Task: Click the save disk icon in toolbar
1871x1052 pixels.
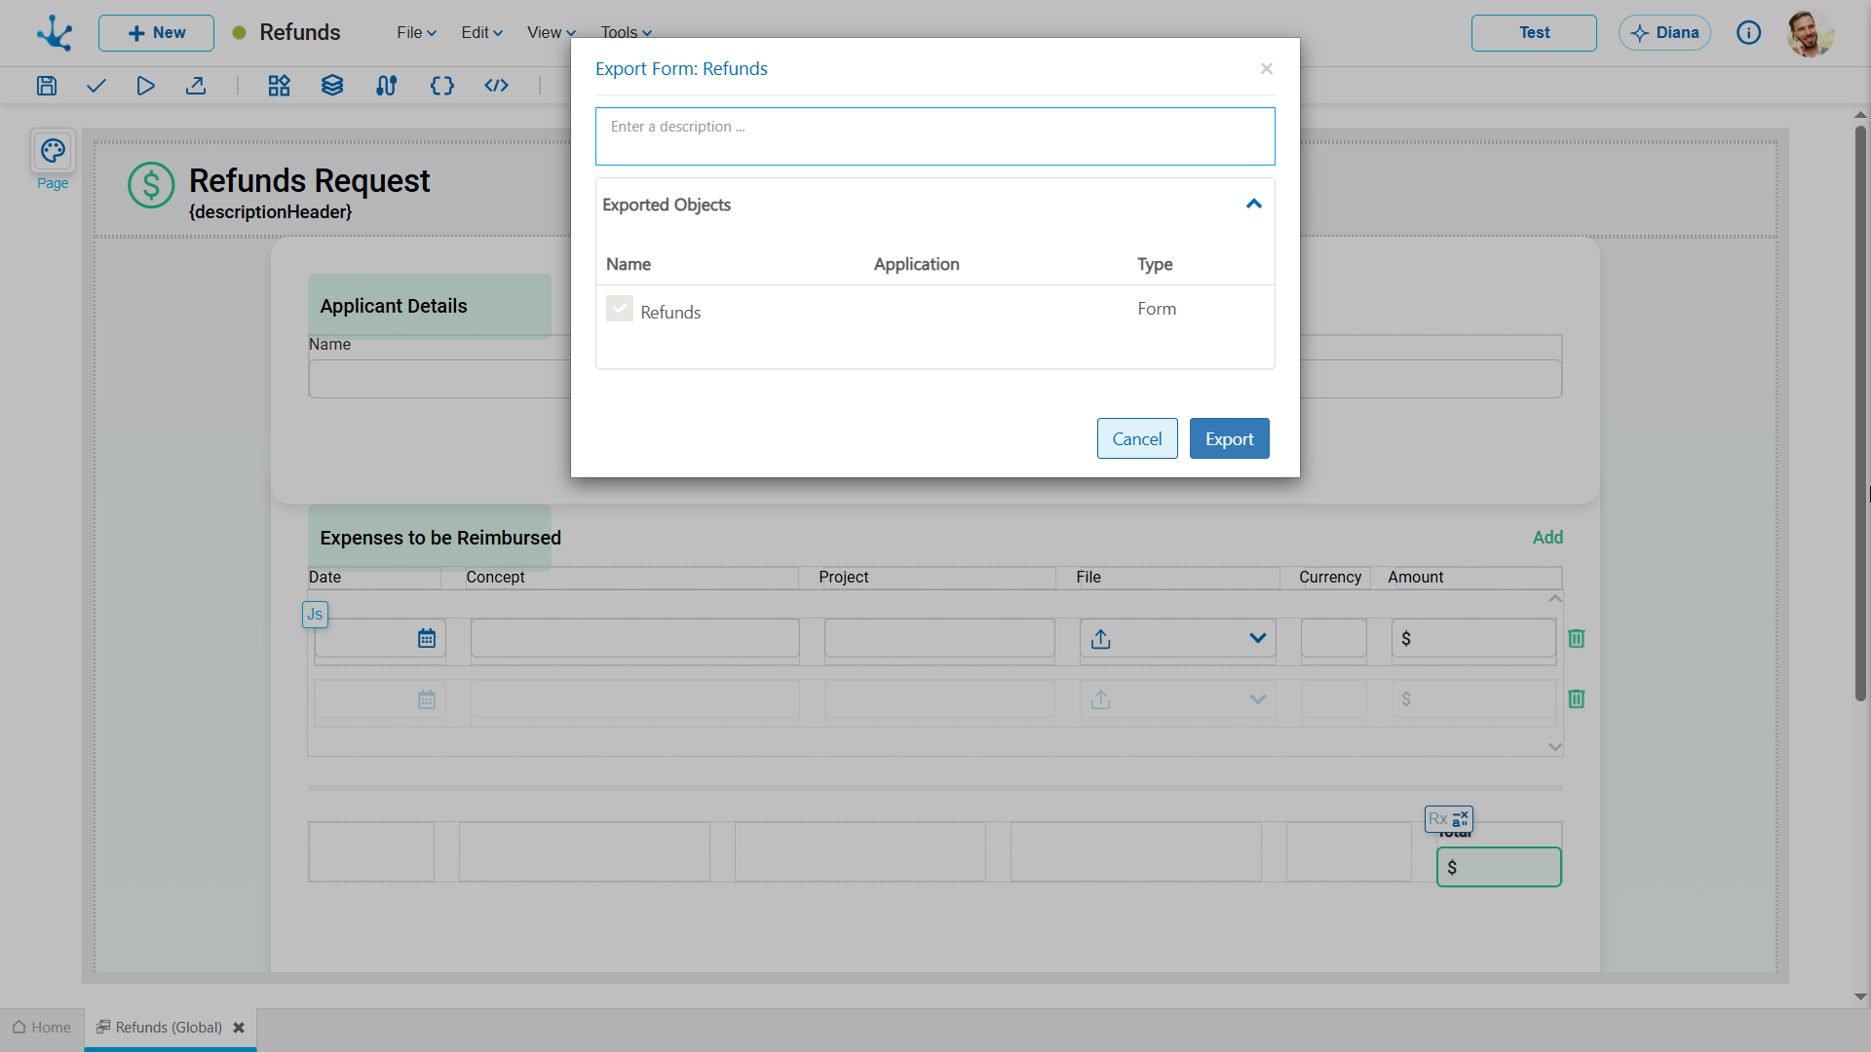Action: click(x=47, y=86)
